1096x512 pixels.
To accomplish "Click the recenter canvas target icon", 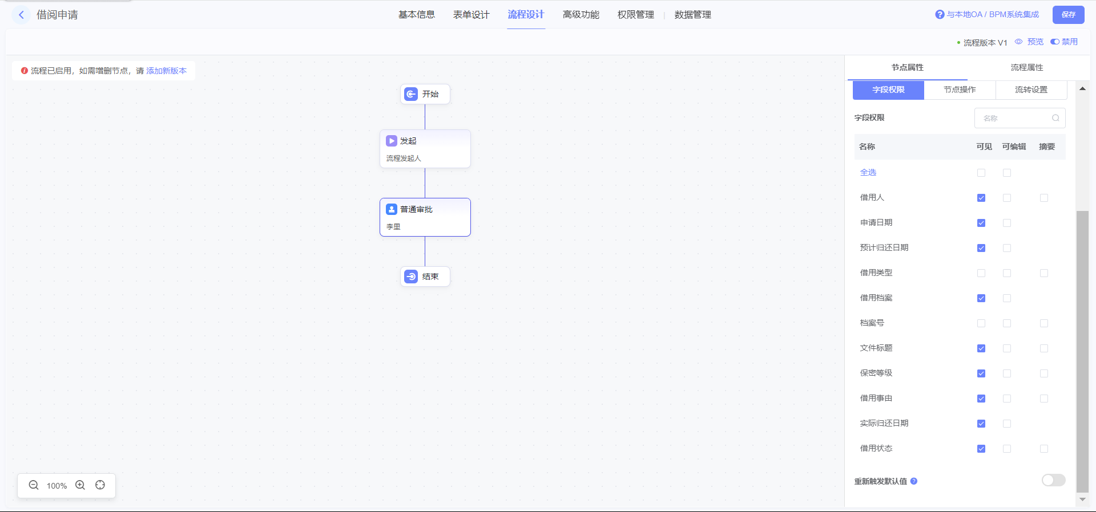I will pyautogui.click(x=100, y=485).
